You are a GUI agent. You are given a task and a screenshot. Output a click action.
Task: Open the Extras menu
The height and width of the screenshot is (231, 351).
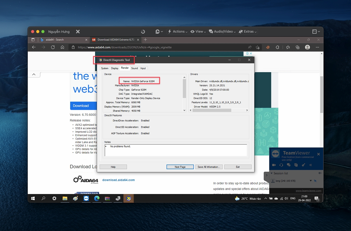tap(248, 32)
